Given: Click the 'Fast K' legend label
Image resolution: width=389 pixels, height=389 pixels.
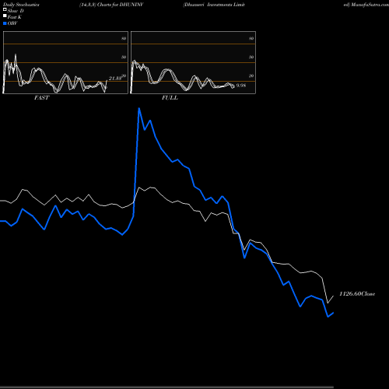Looking at the screenshot, I should (x=15, y=17).
